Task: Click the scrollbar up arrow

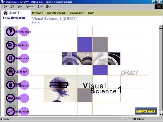Action: 161,27
